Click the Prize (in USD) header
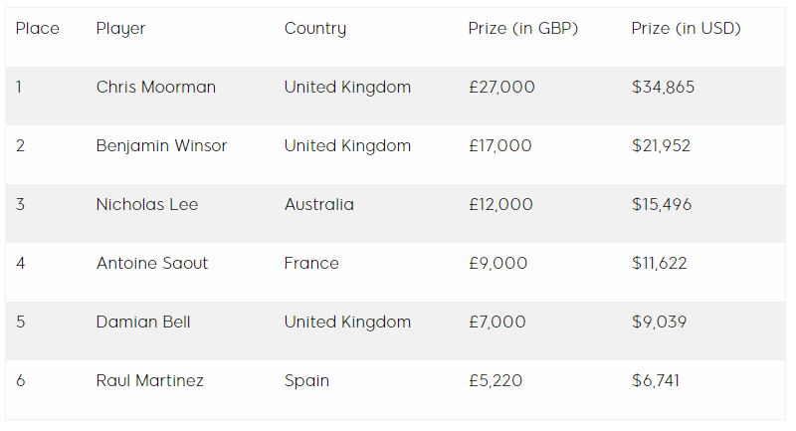Viewport: 796px width, 431px height. pyautogui.click(x=686, y=29)
